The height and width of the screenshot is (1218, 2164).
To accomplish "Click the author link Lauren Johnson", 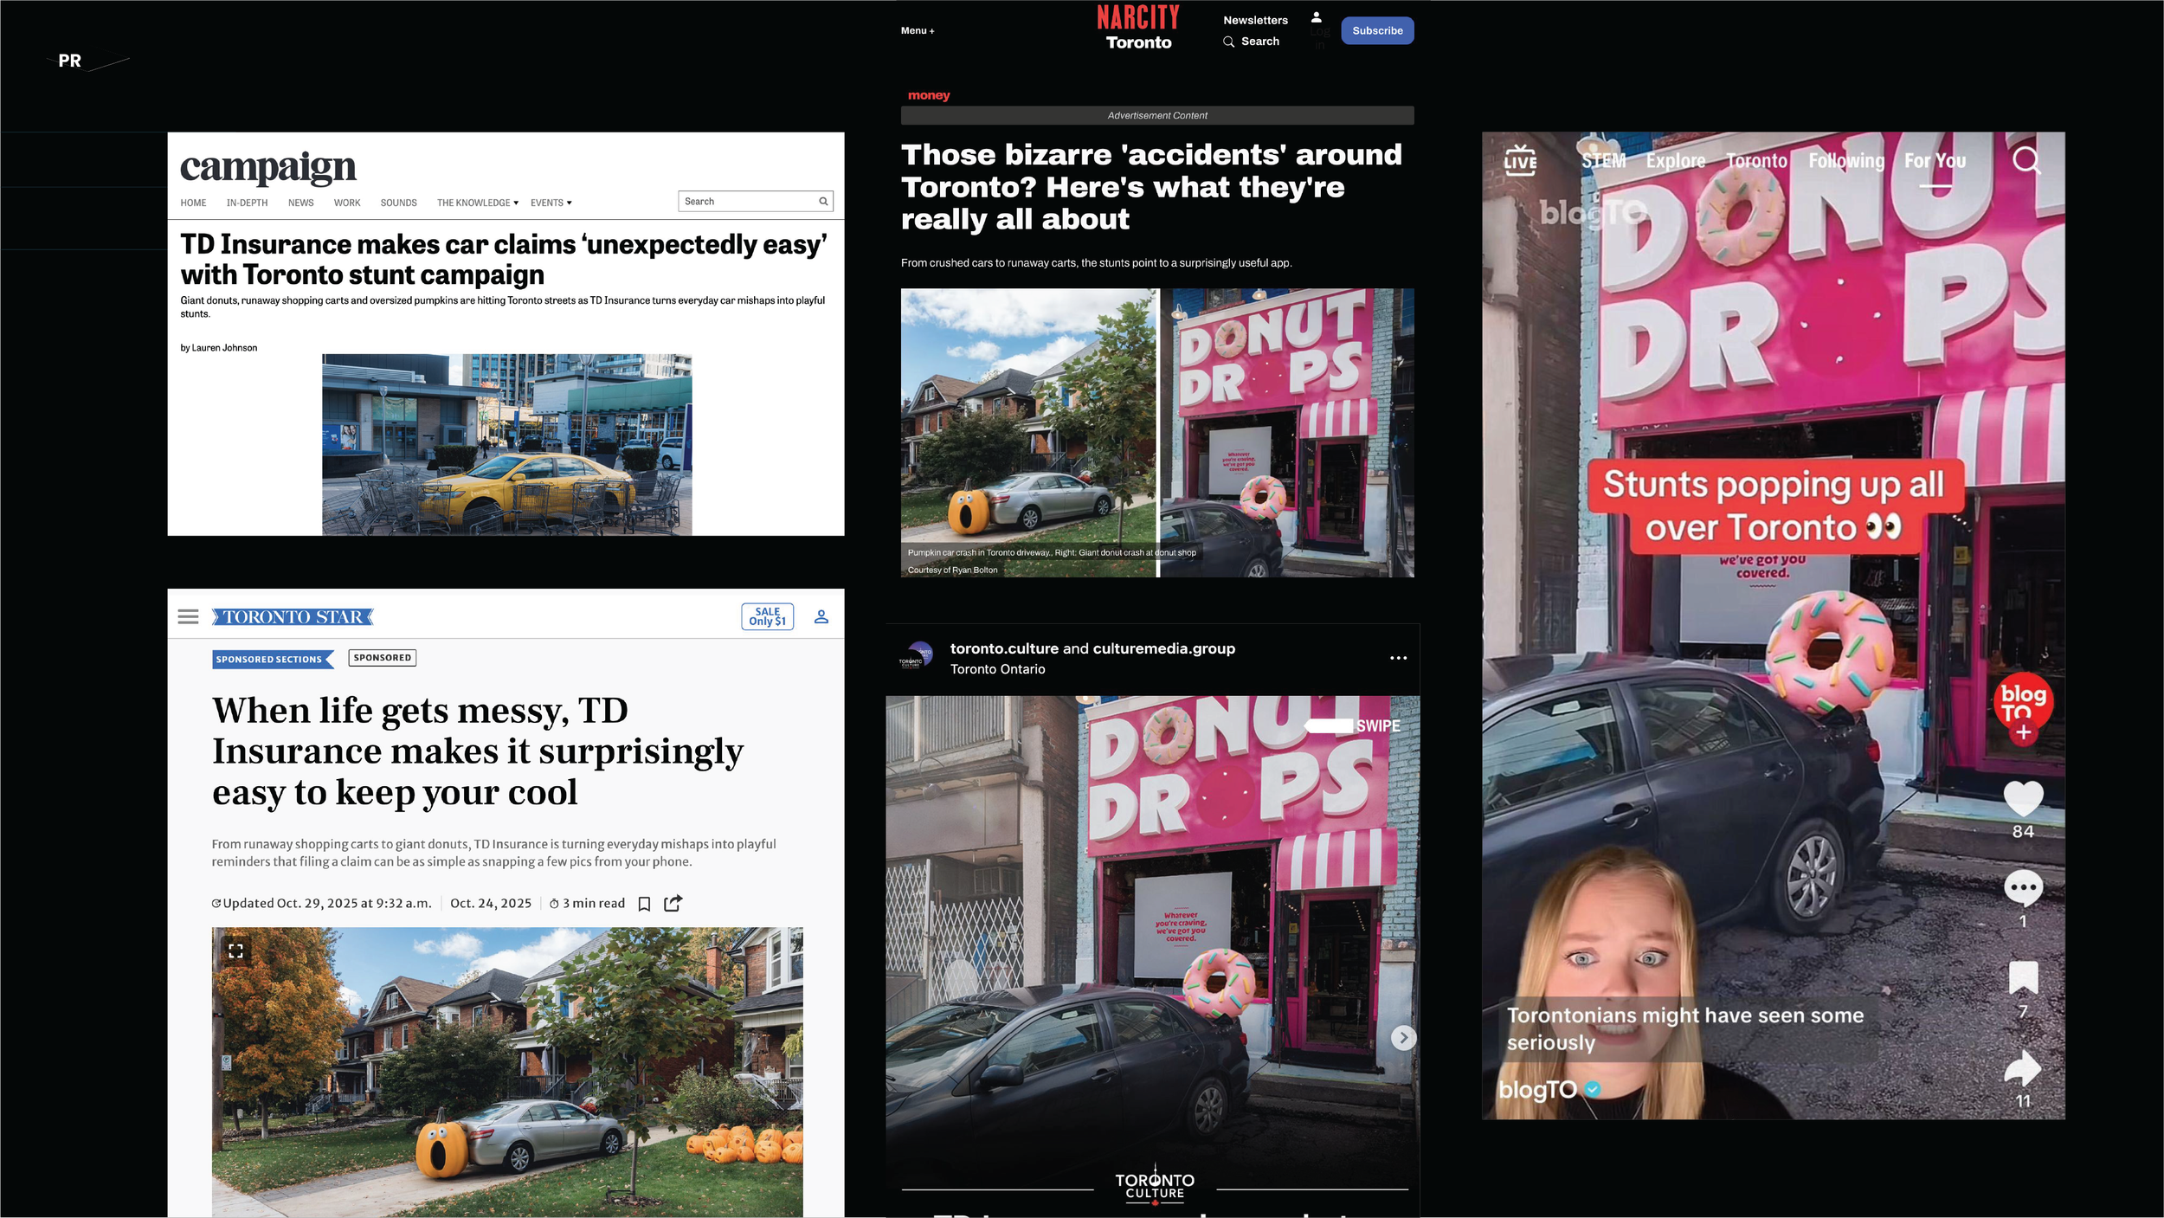I will point(224,348).
